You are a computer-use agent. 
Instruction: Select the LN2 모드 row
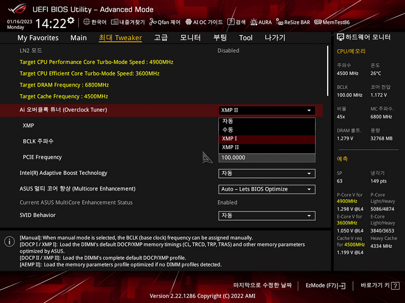[x=162, y=50]
